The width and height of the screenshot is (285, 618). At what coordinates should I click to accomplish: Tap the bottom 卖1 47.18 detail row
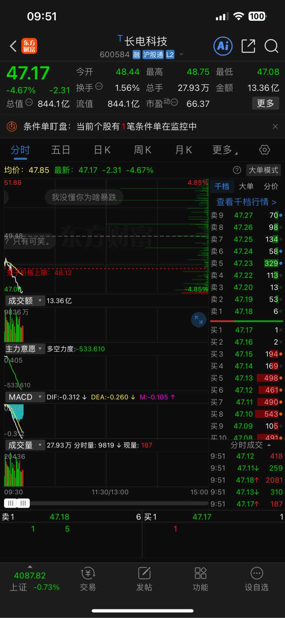pos(71,517)
